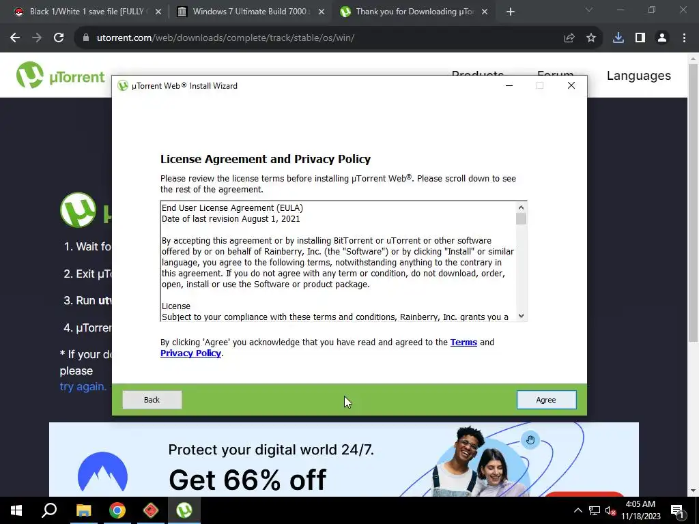The image size is (699, 524).
Task: Toggle Chrome side panel
Action: click(x=640, y=38)
